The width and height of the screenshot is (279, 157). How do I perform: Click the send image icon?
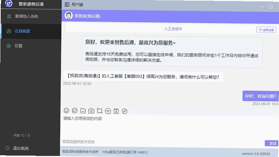[75, 111]
